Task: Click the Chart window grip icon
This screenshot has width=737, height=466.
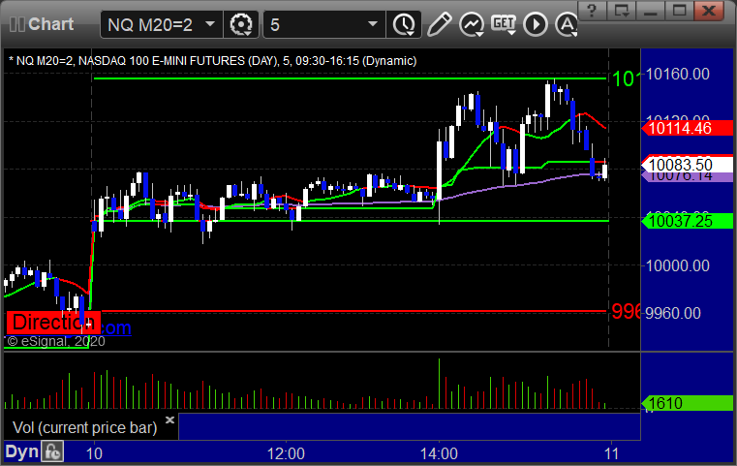Action: 16,24
